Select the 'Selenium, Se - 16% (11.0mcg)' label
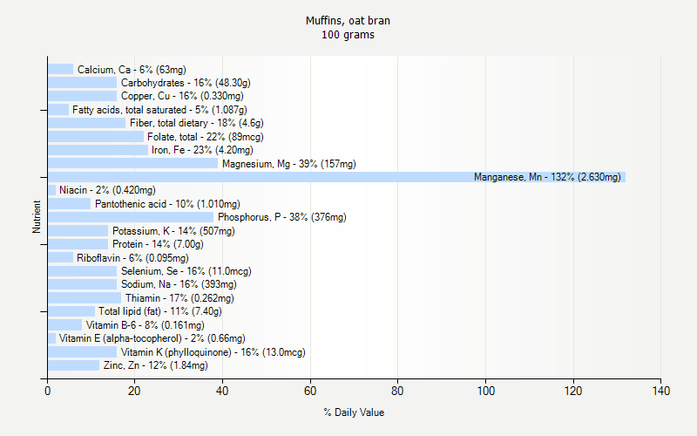This screenshot has height=436, width=697. pyautogui.click(x=186, y=271)
